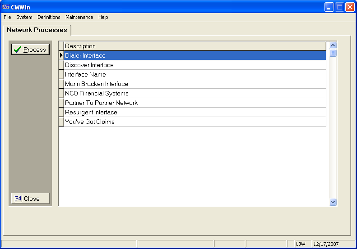Click the Description column header
This screenshot has width=357, height=249.
194,46
